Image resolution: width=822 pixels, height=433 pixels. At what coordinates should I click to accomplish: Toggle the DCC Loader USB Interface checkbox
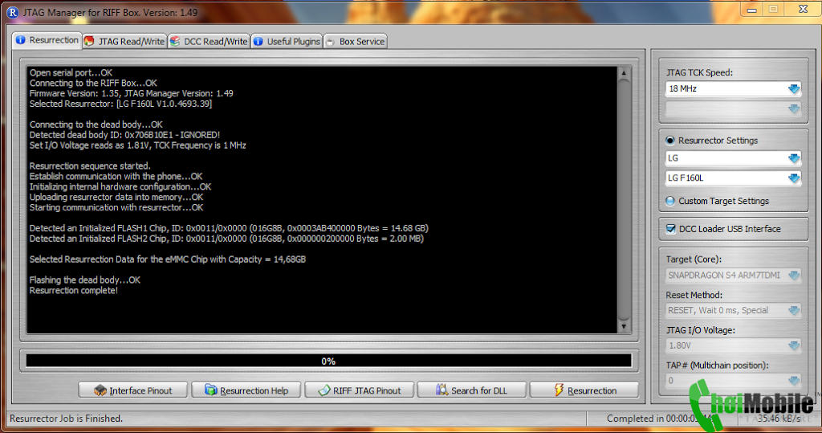pyautogui.click(x=670, y=229)
